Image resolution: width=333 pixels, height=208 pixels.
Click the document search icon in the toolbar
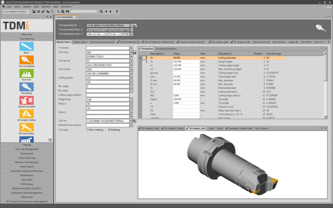(x=63, y=12)
